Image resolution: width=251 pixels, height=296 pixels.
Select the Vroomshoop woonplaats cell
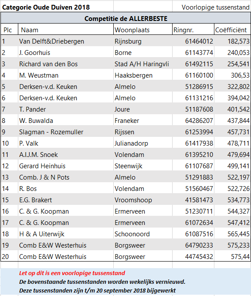(x=143, y=199)
